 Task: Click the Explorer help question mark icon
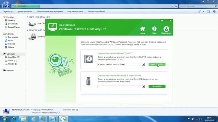click(214, 12)
